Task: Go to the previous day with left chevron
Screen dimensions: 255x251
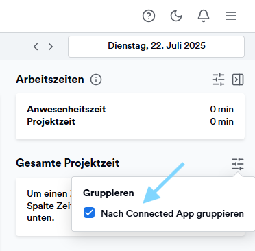Action: 36,47
